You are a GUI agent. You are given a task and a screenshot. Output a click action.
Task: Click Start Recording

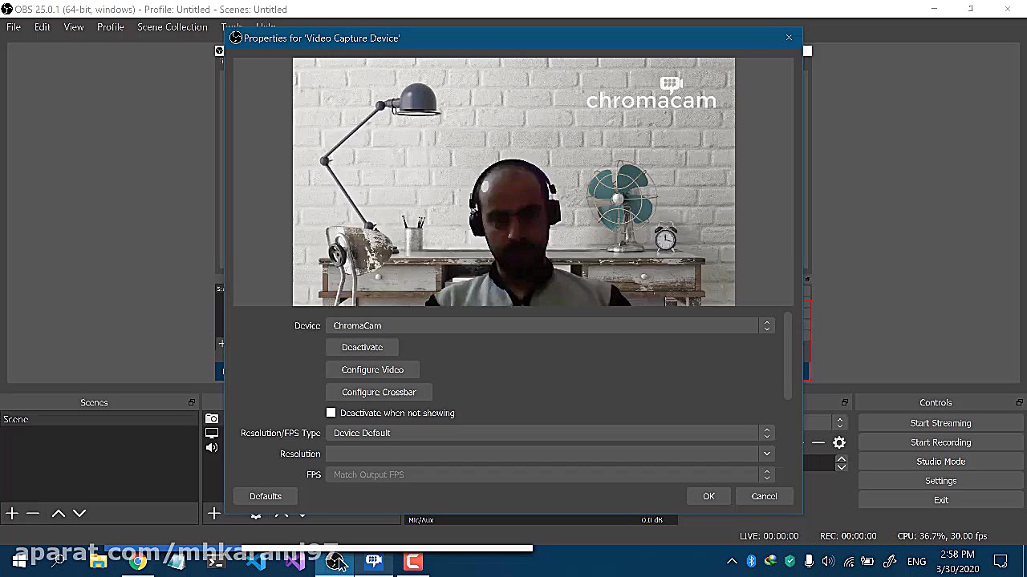pos(940,442)
